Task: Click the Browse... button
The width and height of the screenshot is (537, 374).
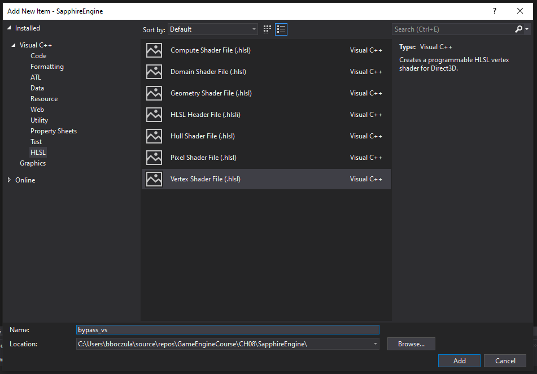Action: tap(411, 344)
